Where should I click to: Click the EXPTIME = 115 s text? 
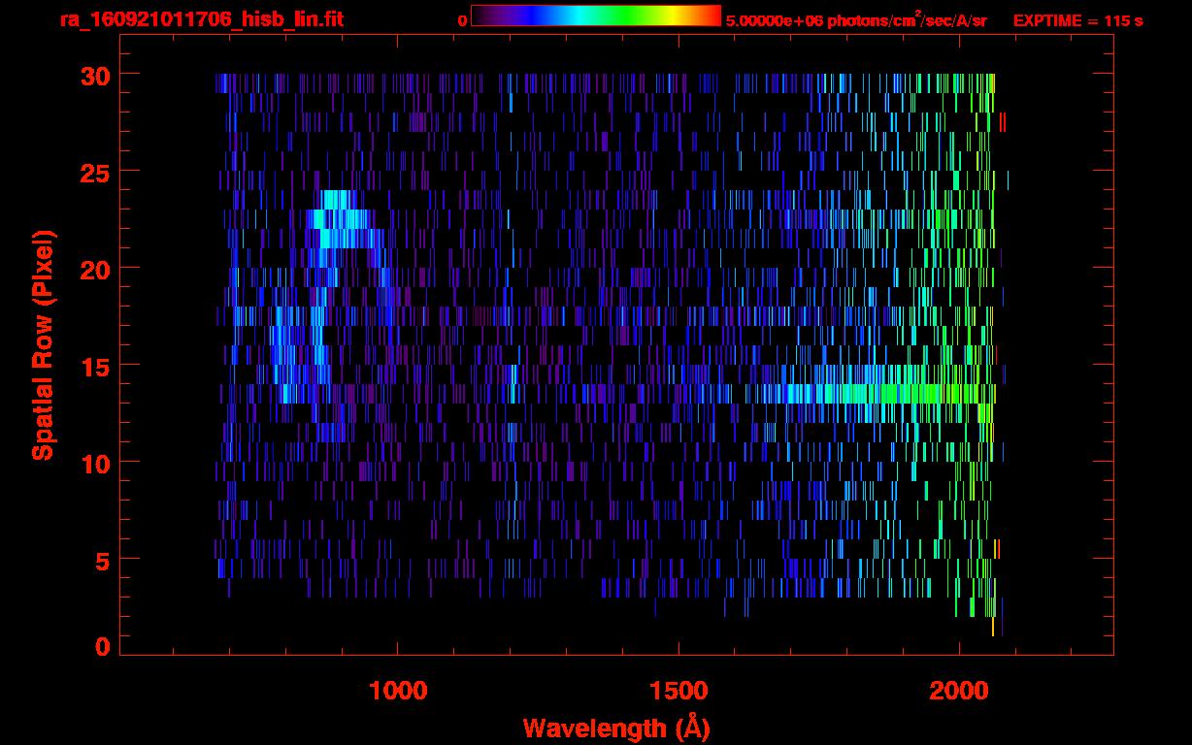[1077, 19]
